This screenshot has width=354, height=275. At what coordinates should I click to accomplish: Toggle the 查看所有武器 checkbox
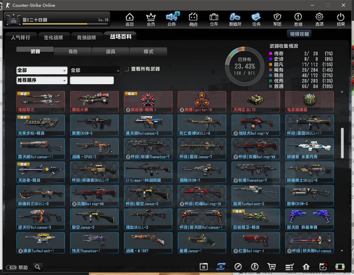click(127, 69)
